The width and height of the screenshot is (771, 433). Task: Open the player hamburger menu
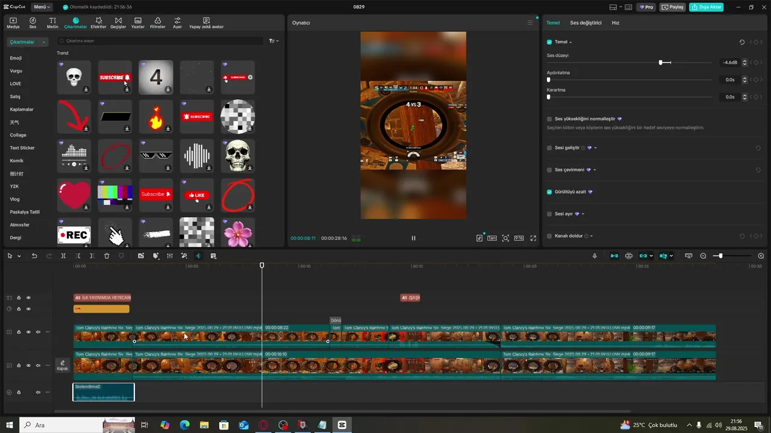(530, 23)
